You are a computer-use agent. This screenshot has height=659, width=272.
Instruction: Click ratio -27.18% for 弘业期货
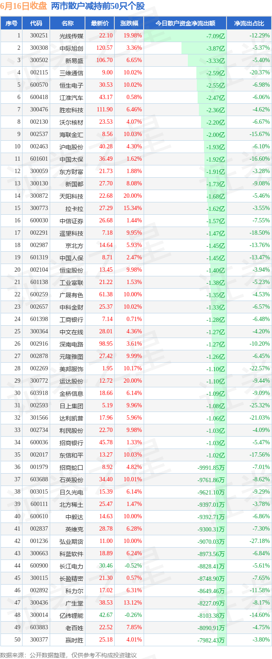point(260,541)
